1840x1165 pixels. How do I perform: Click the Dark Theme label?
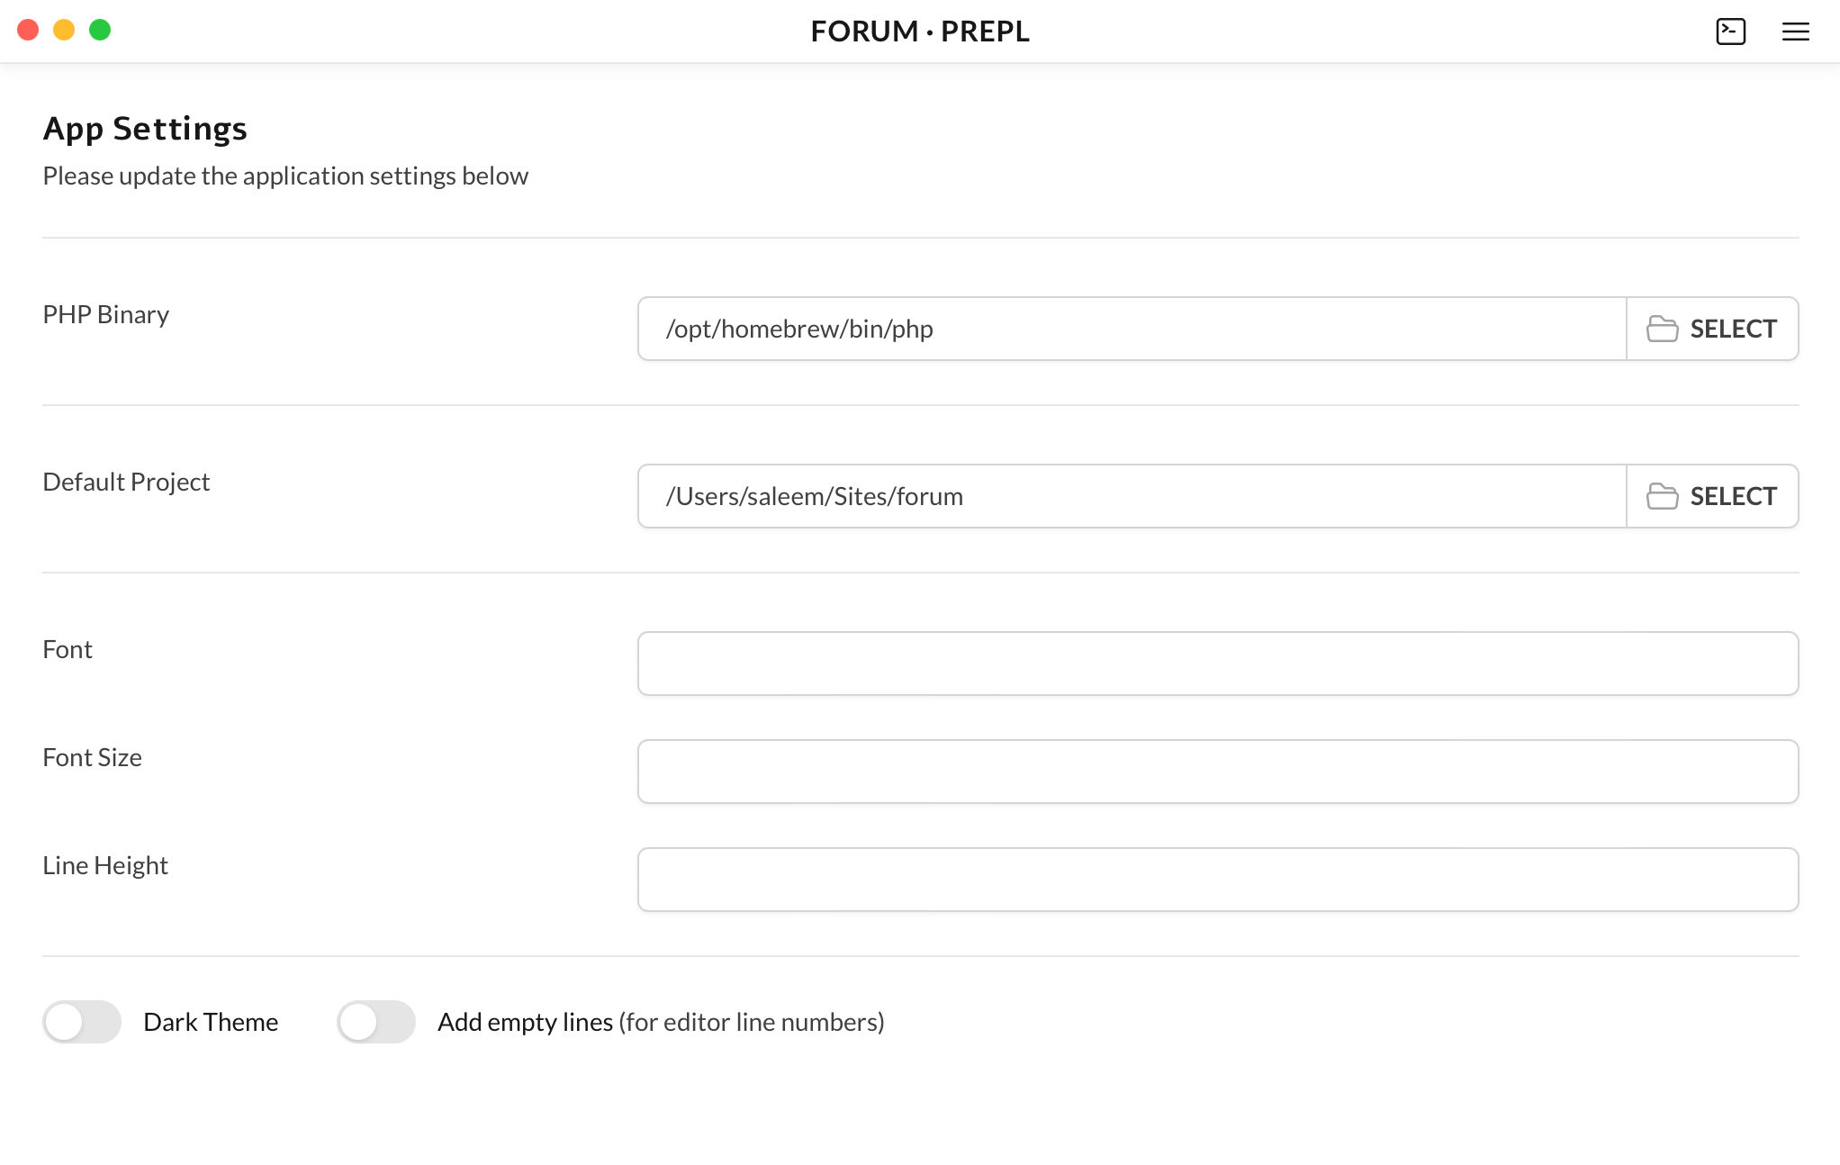tap(211, 1022)
